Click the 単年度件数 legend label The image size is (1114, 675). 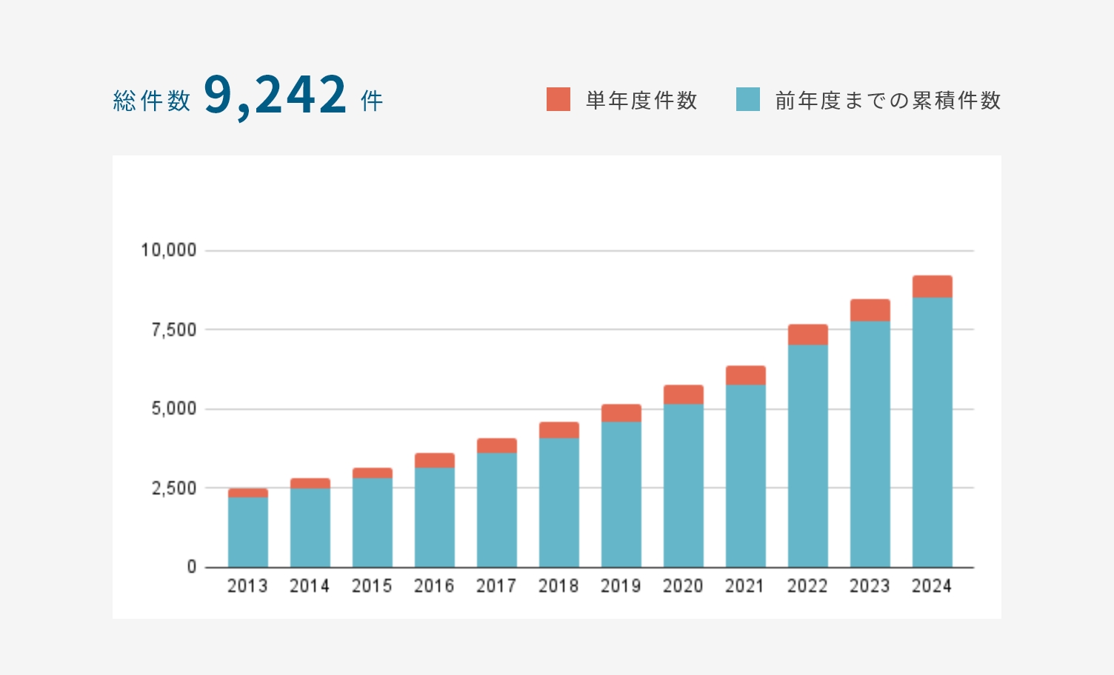pyautogui.click(x=641, y=100)
